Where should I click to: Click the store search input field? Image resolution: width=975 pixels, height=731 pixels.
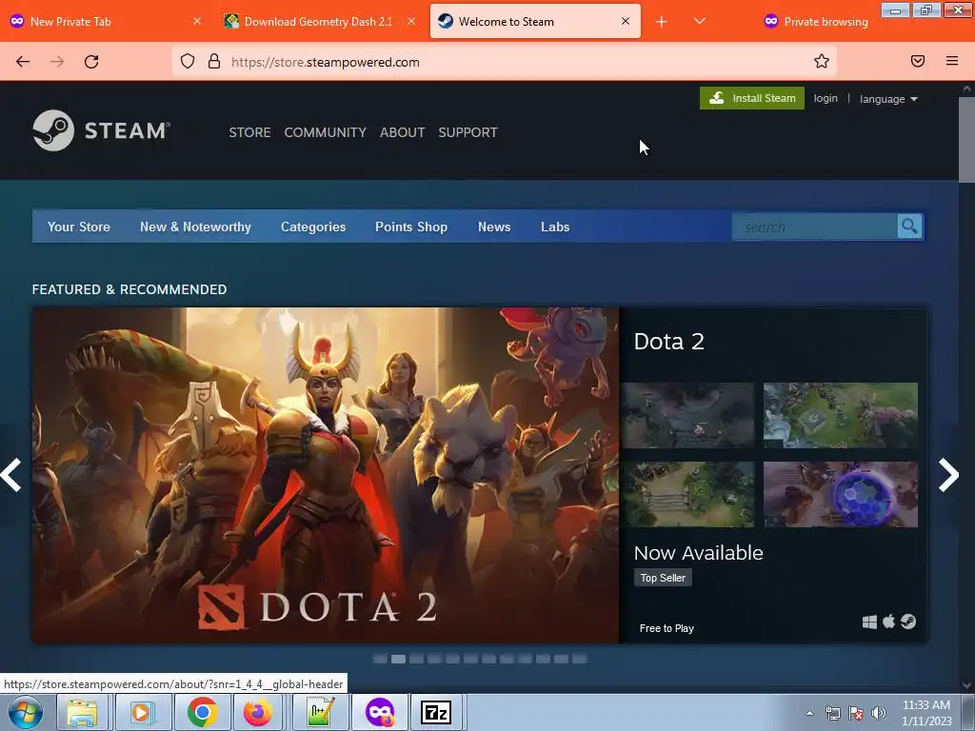point(815,227)
